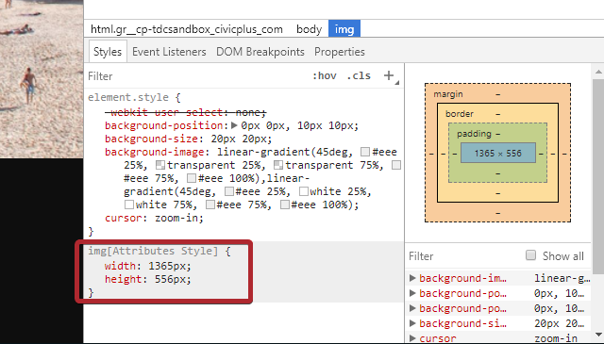This screenshot has height=344, width=604.
Task: Click the border label in box model
Action: pyautogui.click(x=460, y=113)
